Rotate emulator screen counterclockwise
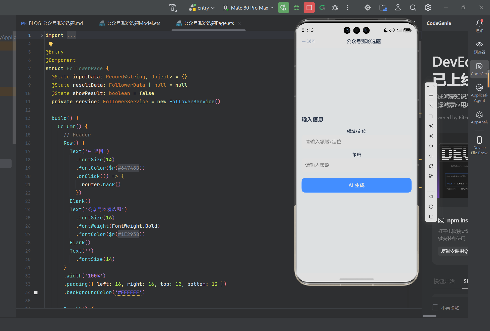Screen dimensions: 490x331 click(x=431, y=126)
